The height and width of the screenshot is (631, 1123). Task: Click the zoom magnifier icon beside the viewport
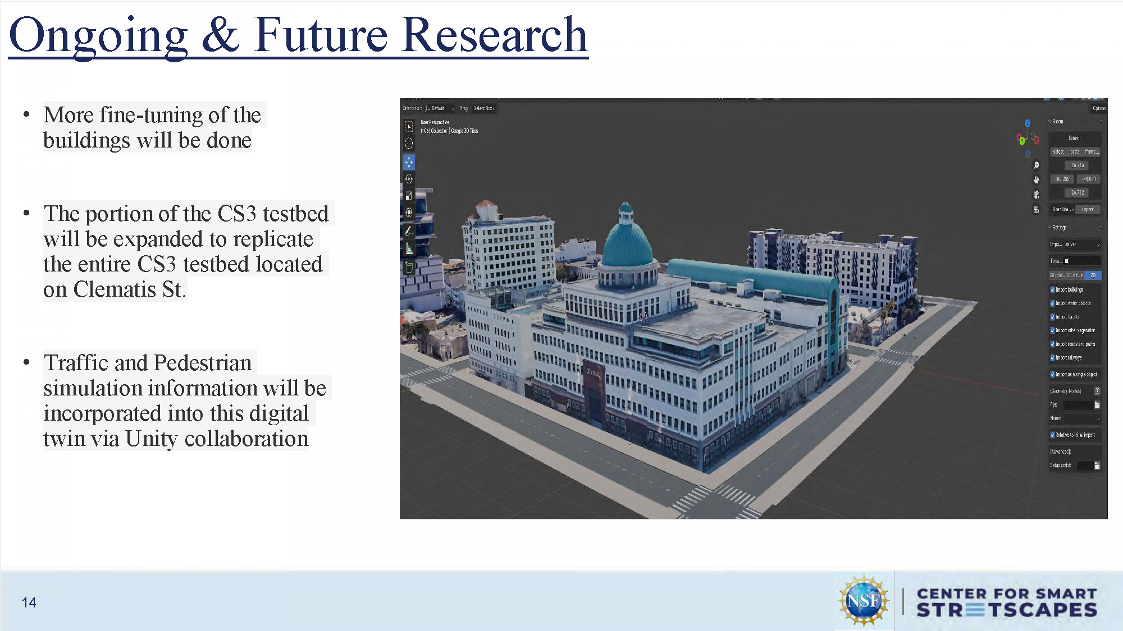pyautogui.click(x=1037, y=165)
